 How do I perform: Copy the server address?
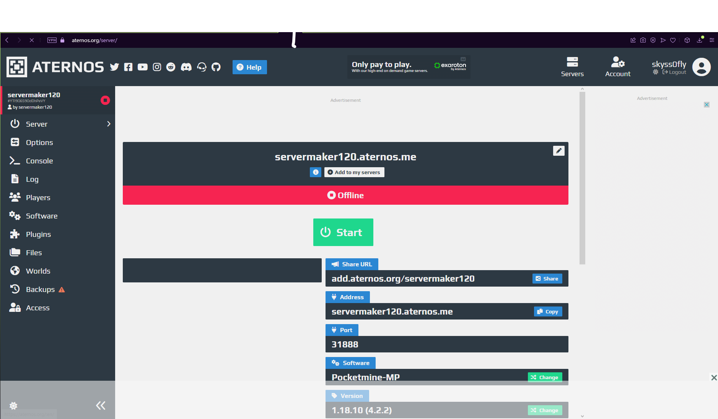[x=548, y=311]
